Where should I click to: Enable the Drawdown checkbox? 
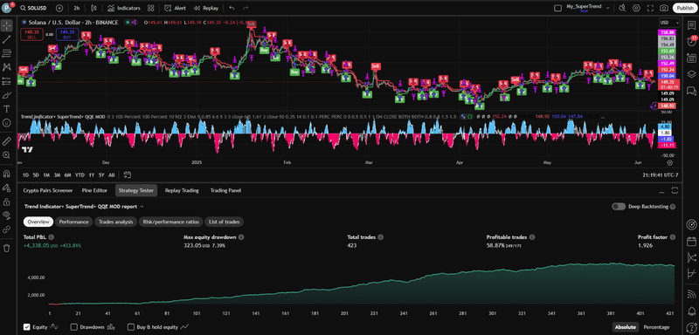click(x=74, y=327)
